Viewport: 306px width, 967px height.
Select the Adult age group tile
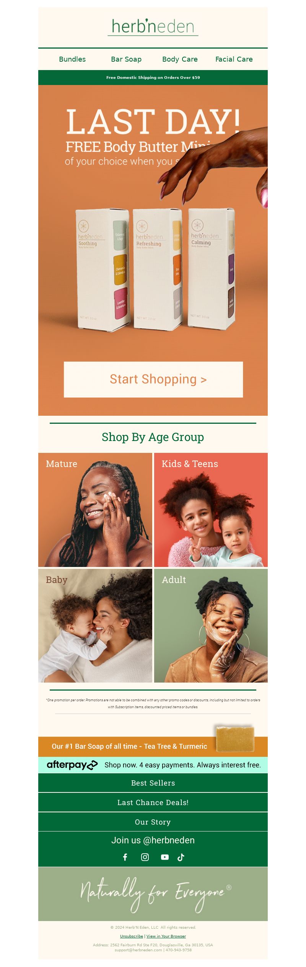(x=211, y=626)
